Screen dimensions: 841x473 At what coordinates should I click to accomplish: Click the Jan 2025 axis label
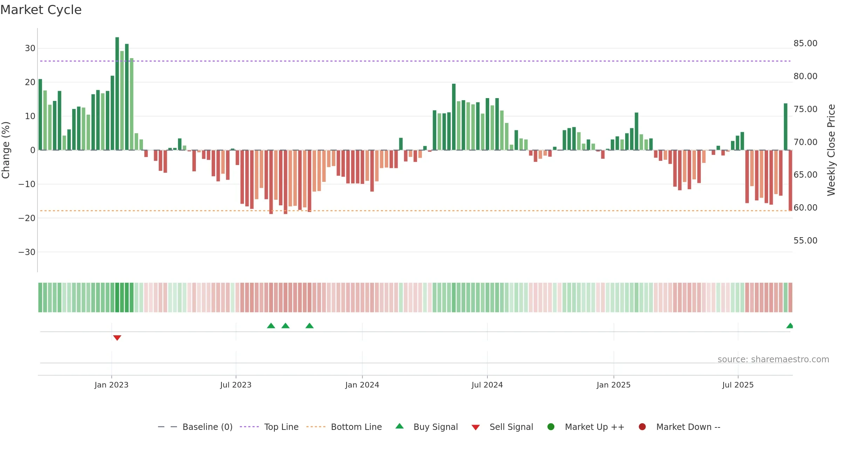click(x=614, y=385)
